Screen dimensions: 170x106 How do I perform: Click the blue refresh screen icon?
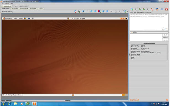83,11
